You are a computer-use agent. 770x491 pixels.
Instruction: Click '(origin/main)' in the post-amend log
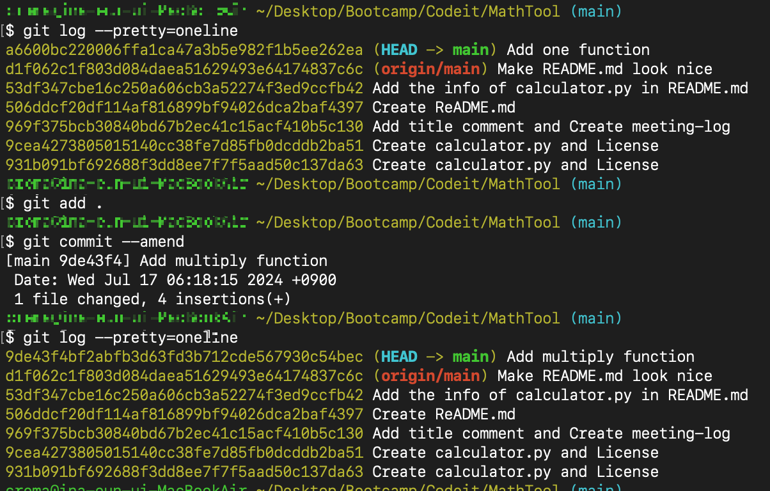tap(430, 376)
